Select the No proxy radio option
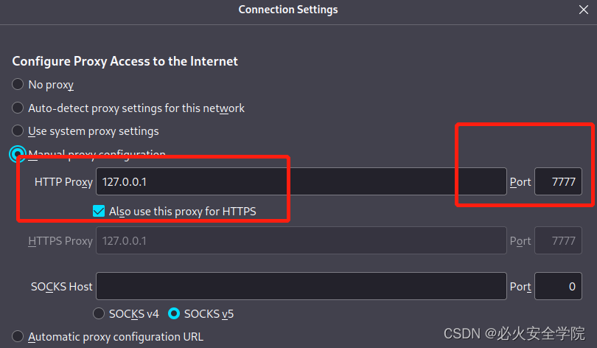Screen dimensions: 597x348 pos(18,85)
